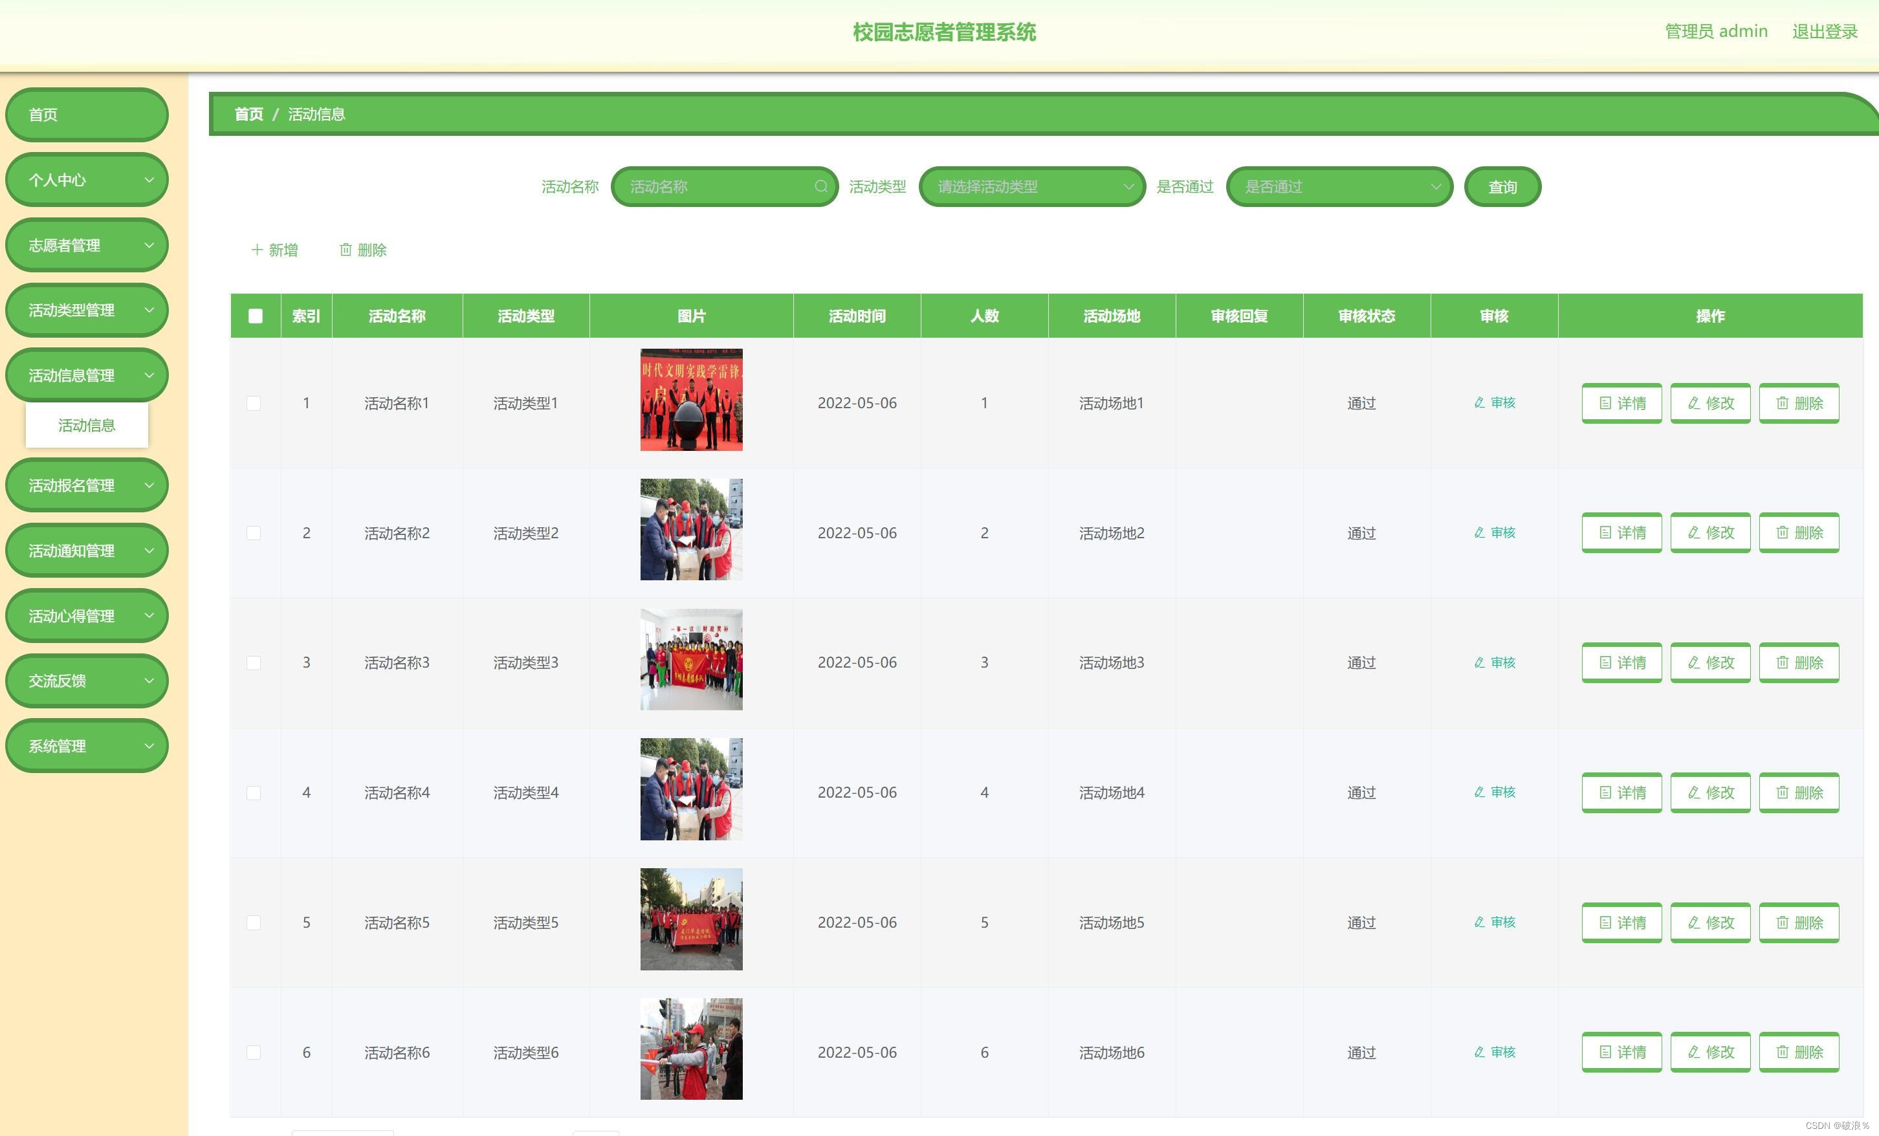Click the 删除 button above the table
Viewport: 1879px width, 1136px height.
[363, 249]
